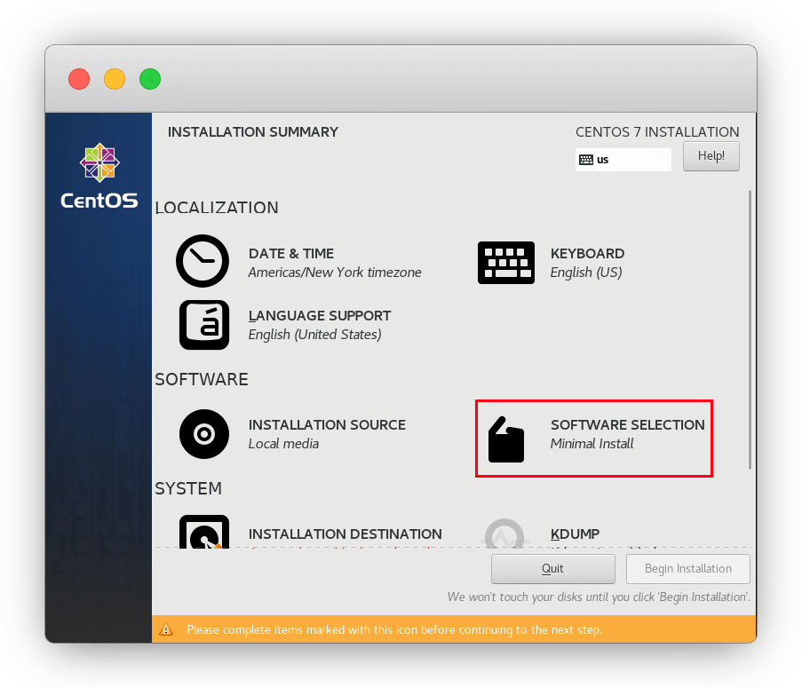
Task: Open the 'Americas/New York timezone' text entry
Action: pyautogui.click(x=335, y=273)
